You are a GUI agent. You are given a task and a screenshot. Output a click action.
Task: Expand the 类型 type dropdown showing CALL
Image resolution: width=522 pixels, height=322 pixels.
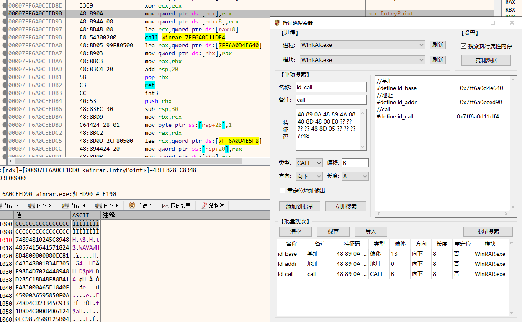(x=309, y=163)
